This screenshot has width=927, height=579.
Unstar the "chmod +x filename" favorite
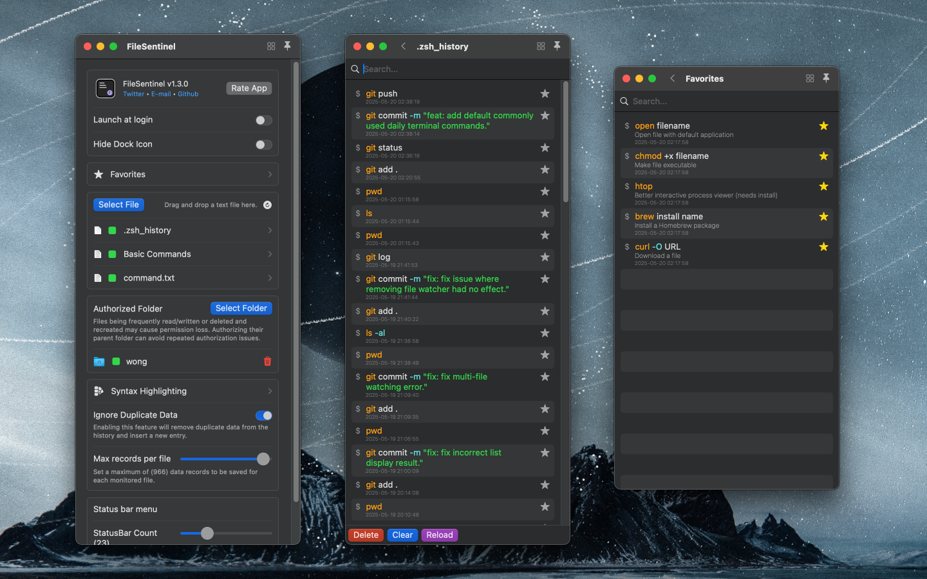point(823,156)
